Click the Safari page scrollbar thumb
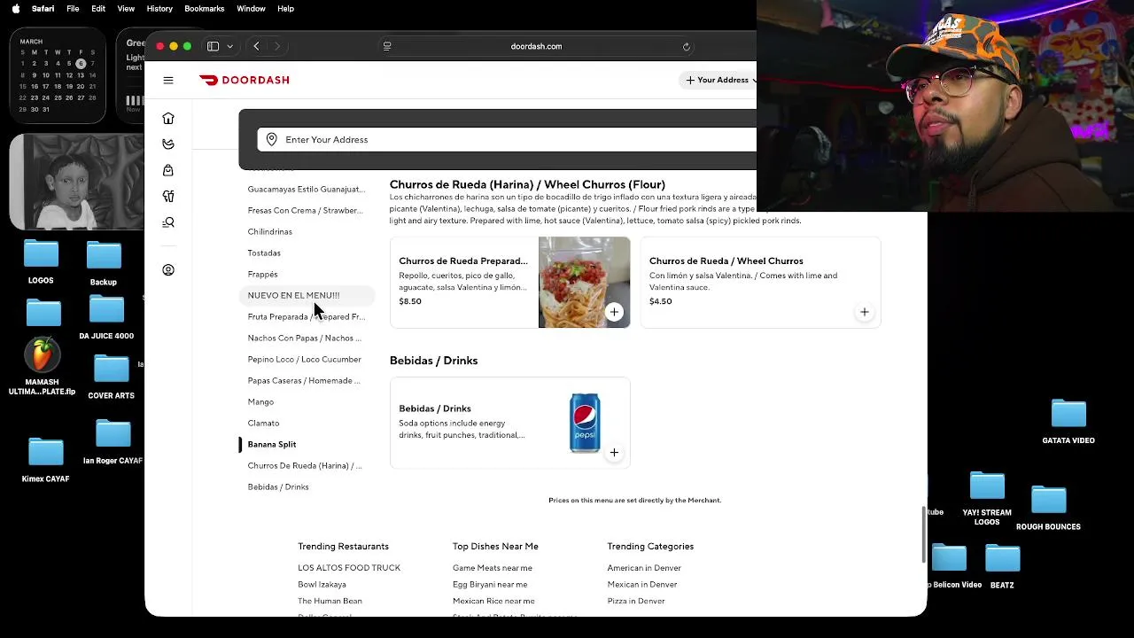Screen dimensions: 1134x638 [924, 534]
